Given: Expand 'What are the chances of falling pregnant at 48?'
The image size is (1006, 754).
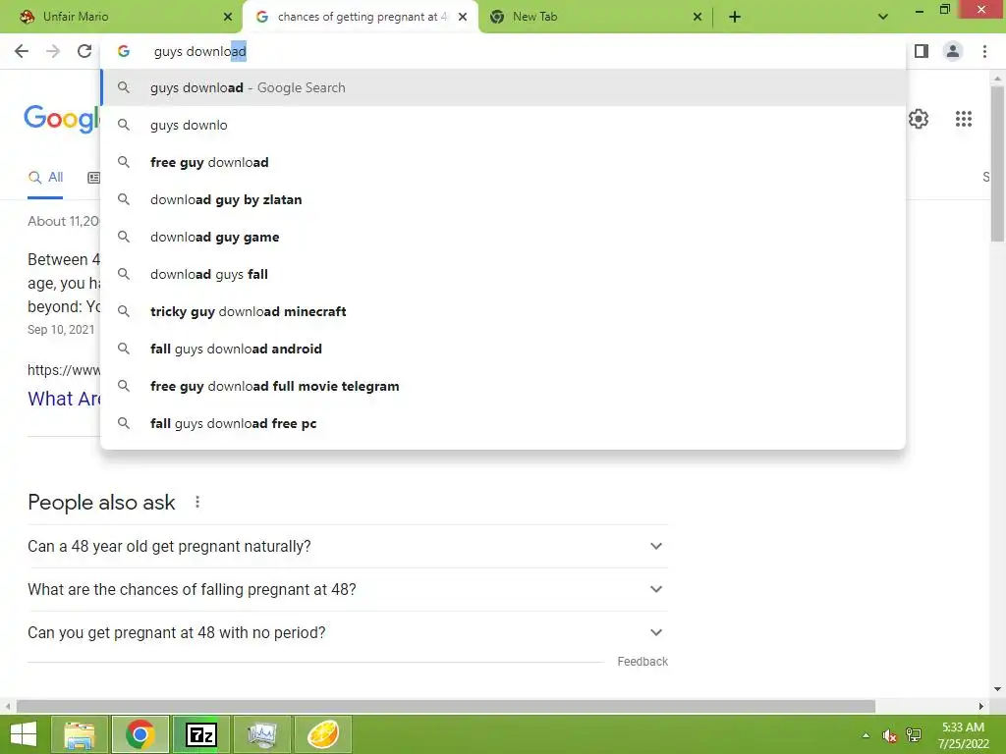Looking at the screenshot, I should pos(348,589).
